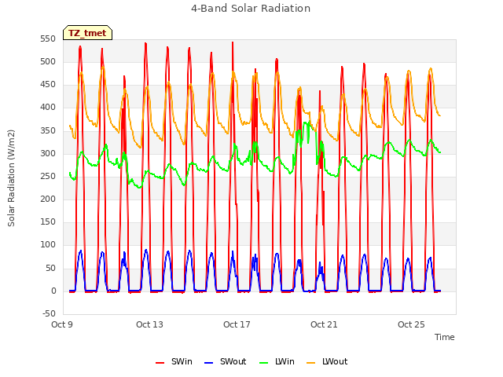The width and height of the screenshot is (503, 377).
Task: Click the blue SWout legend swatch
Action: (x=208, y=363)
